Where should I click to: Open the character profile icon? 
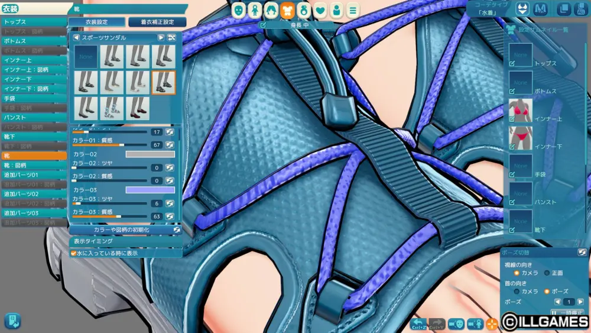336,11
